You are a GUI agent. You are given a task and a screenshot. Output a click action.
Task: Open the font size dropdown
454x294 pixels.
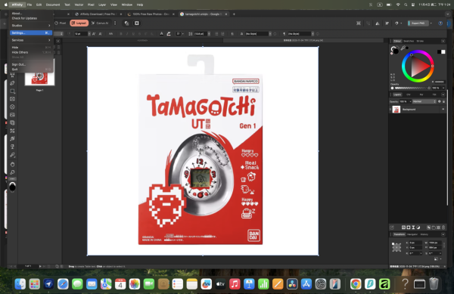89,34
